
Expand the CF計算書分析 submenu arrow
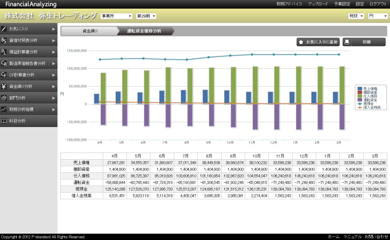(x=54, y=75)
